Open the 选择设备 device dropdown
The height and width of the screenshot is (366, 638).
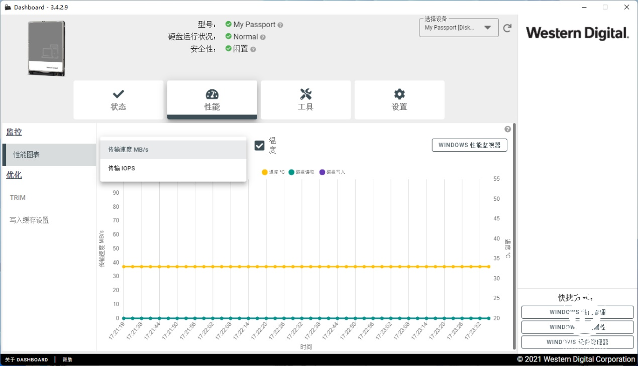coord(459,28)
